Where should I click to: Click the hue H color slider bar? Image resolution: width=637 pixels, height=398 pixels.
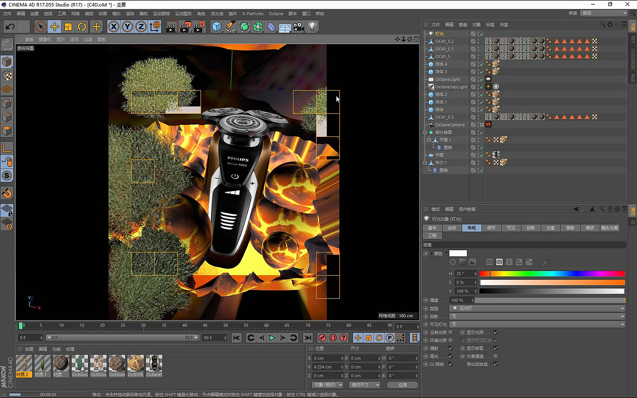point(552,274)
